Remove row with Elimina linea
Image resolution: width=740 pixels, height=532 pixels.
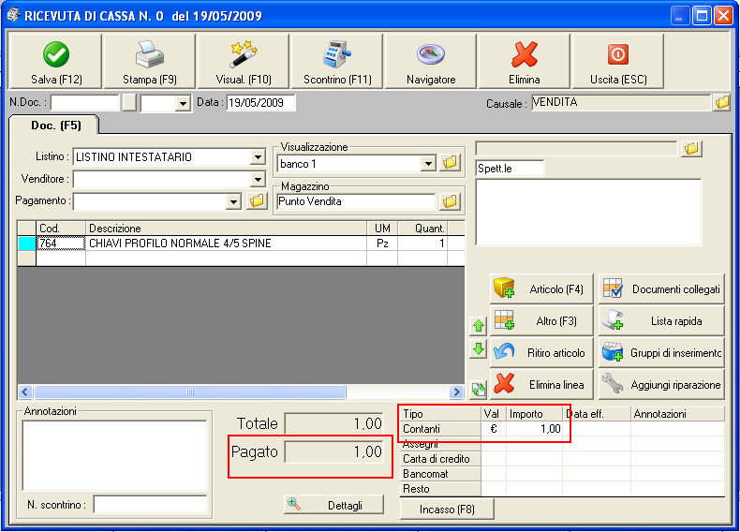click(541, 384)
